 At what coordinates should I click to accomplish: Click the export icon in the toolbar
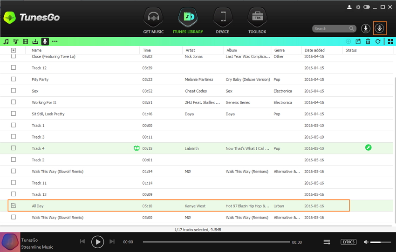[358, 42]
